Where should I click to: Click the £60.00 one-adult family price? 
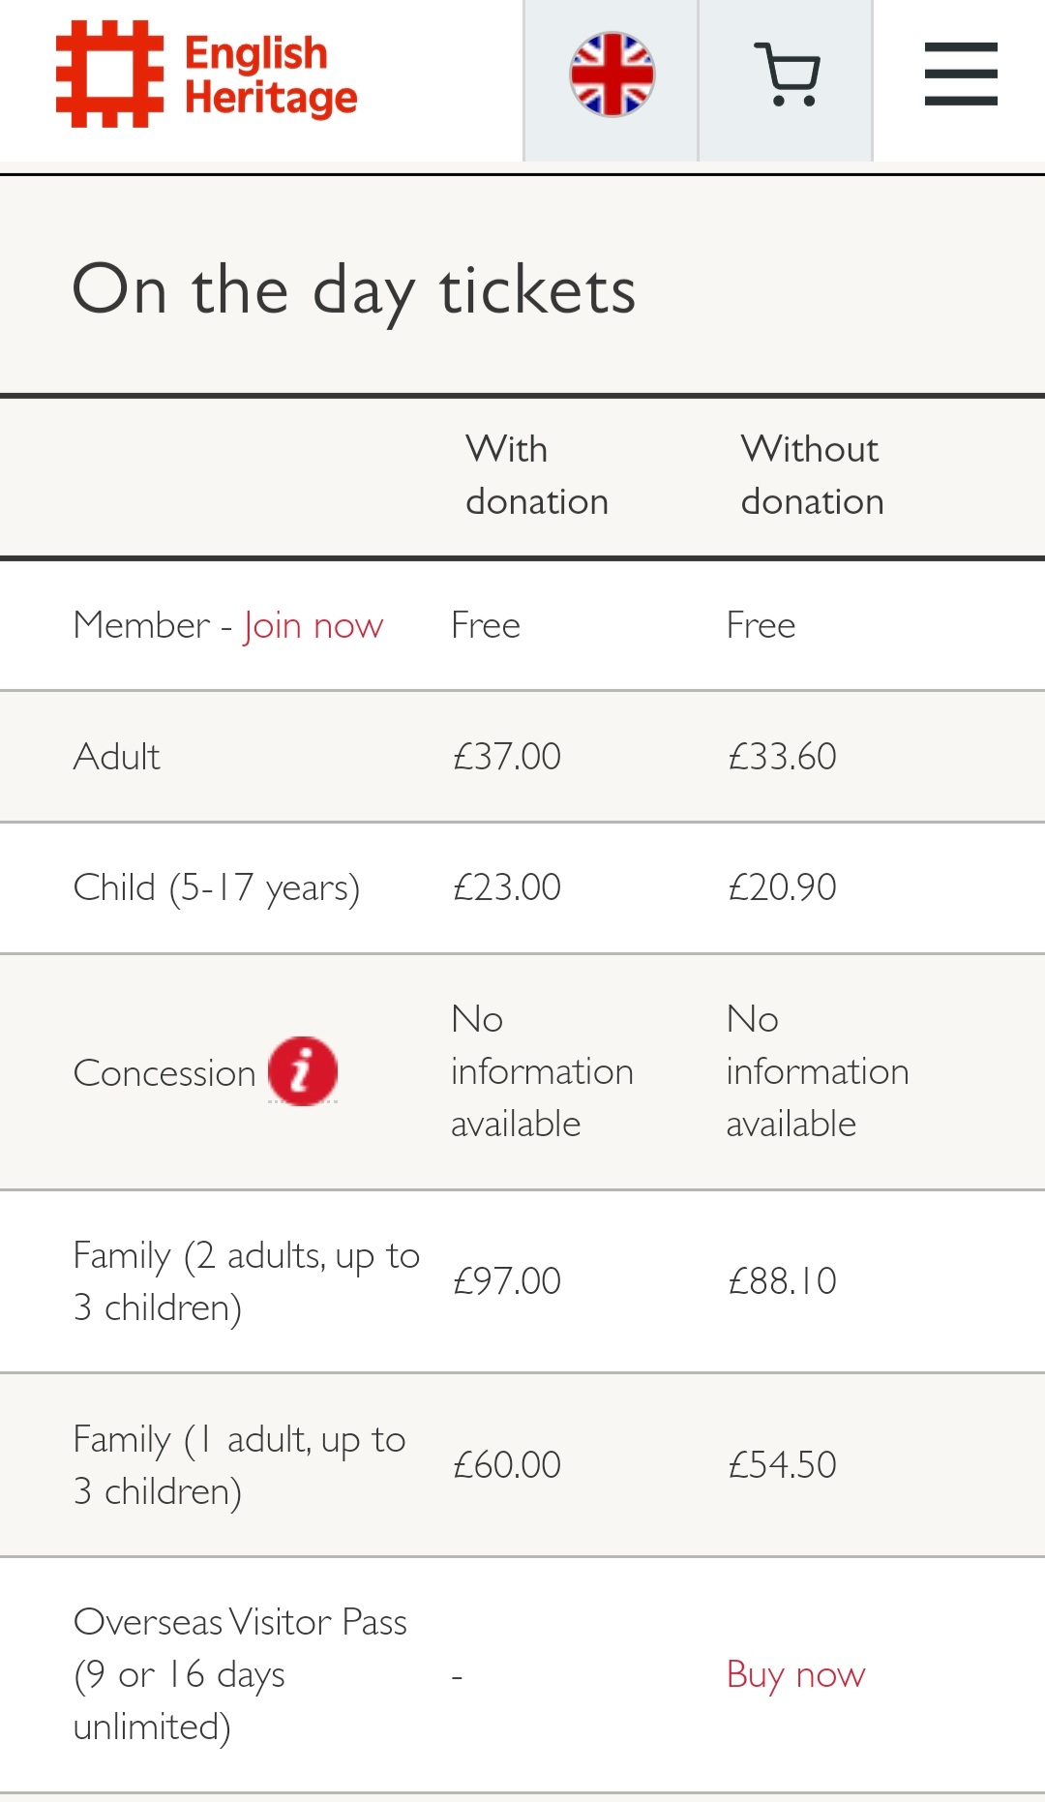tap(506, 1464)
